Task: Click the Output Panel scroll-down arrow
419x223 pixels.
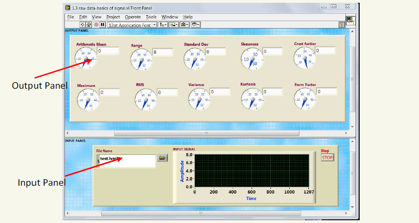Action: coord(352,127)
